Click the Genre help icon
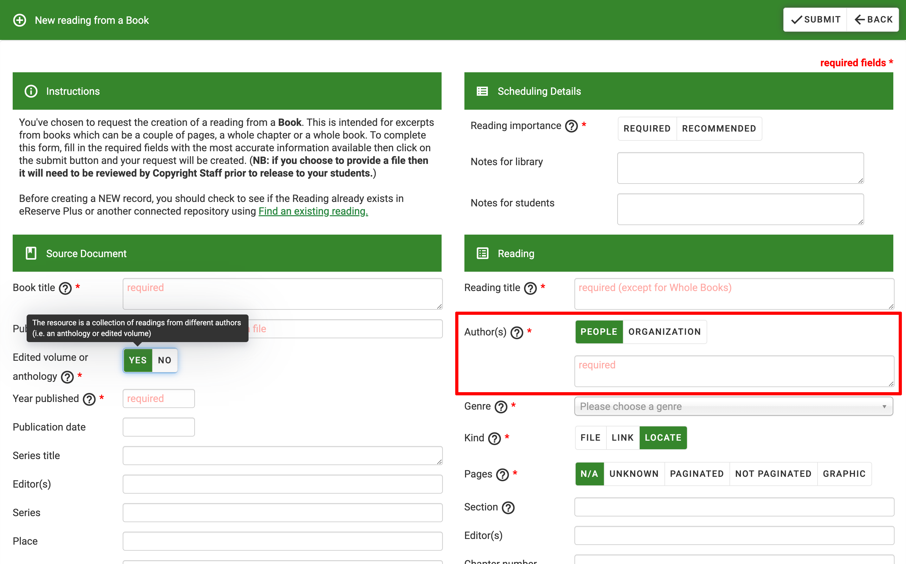 501,406
